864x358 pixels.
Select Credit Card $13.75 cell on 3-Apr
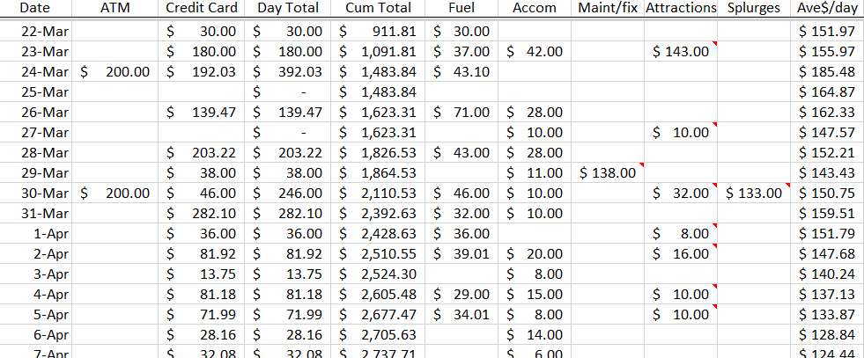click(x=202, y=274)
